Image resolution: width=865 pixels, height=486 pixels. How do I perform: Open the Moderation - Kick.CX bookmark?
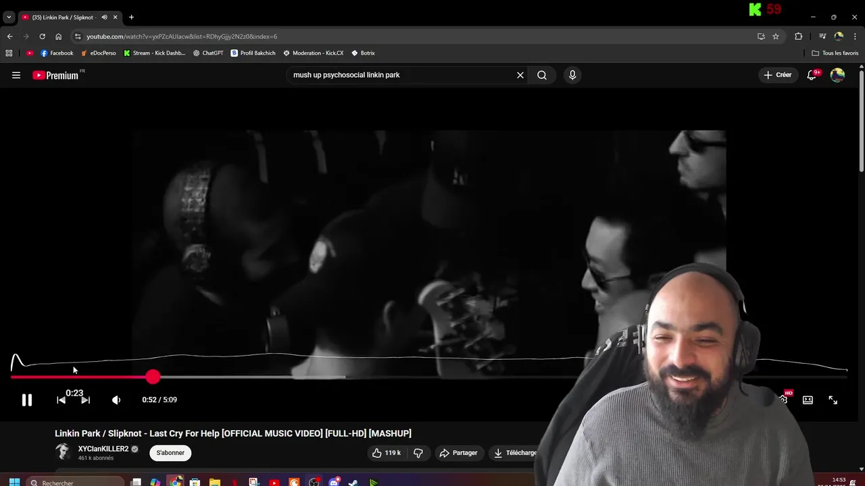pyautogui.click(x=313, y=53)
